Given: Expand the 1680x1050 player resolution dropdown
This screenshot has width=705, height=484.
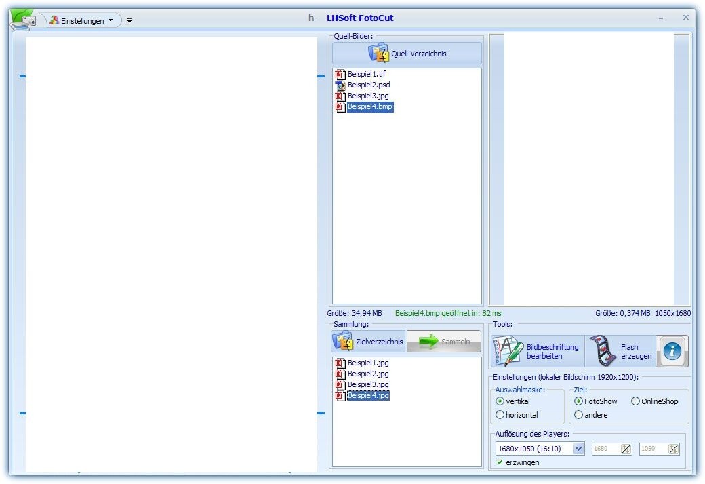Looking at the screenshot, I should (578, 449).
